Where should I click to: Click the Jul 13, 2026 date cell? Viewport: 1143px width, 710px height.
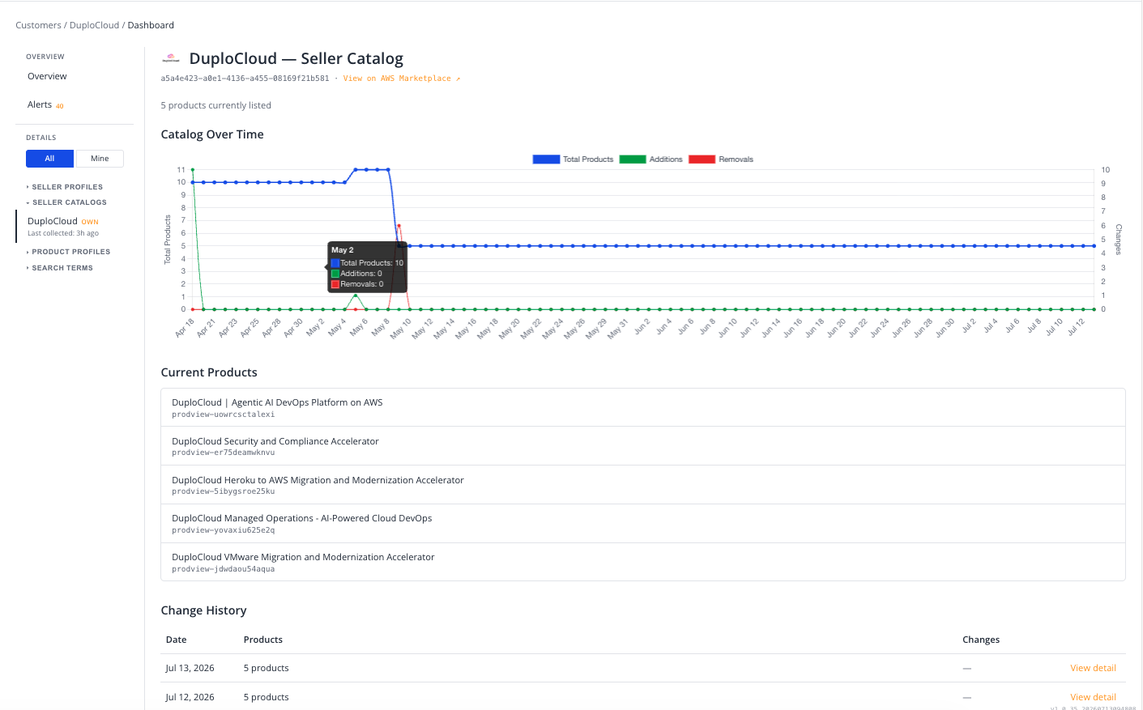click(190, 668)
